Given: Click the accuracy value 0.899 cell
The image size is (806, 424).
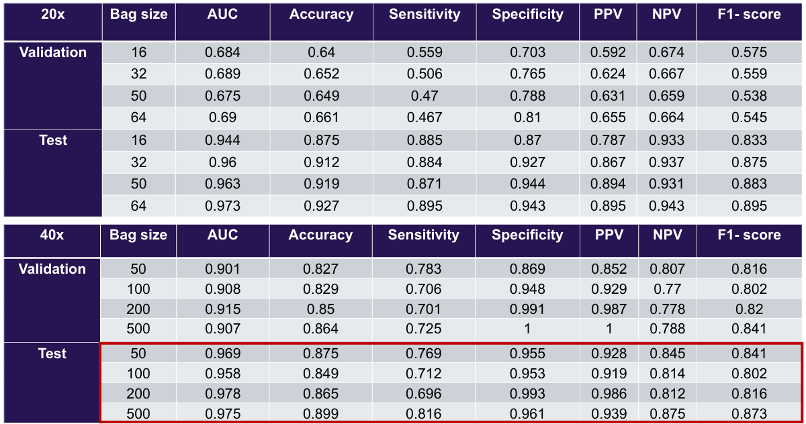Looking at the screenshot, I should [321, 414].
